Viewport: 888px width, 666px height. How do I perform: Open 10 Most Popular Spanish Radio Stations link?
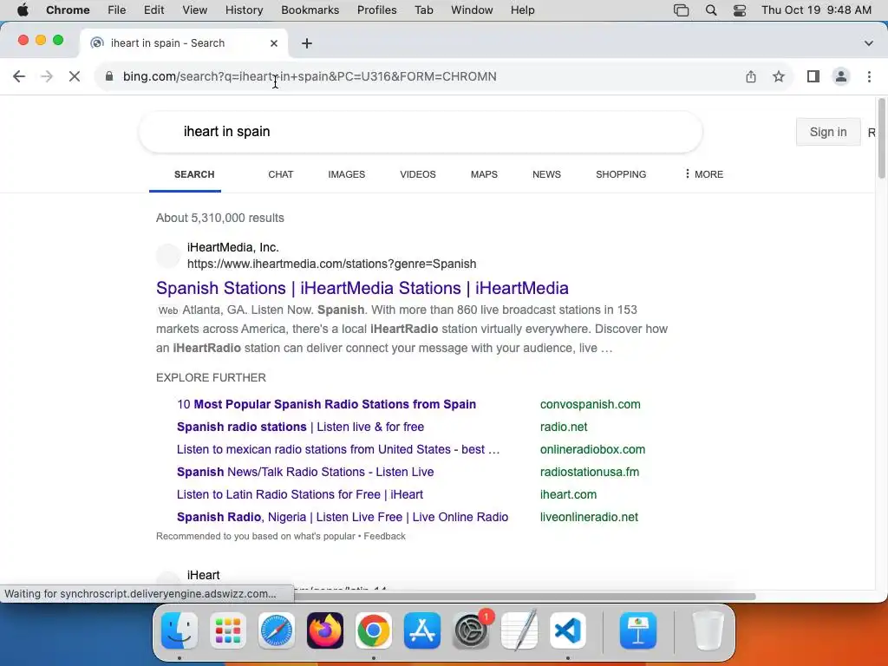(x=326, y=404)
